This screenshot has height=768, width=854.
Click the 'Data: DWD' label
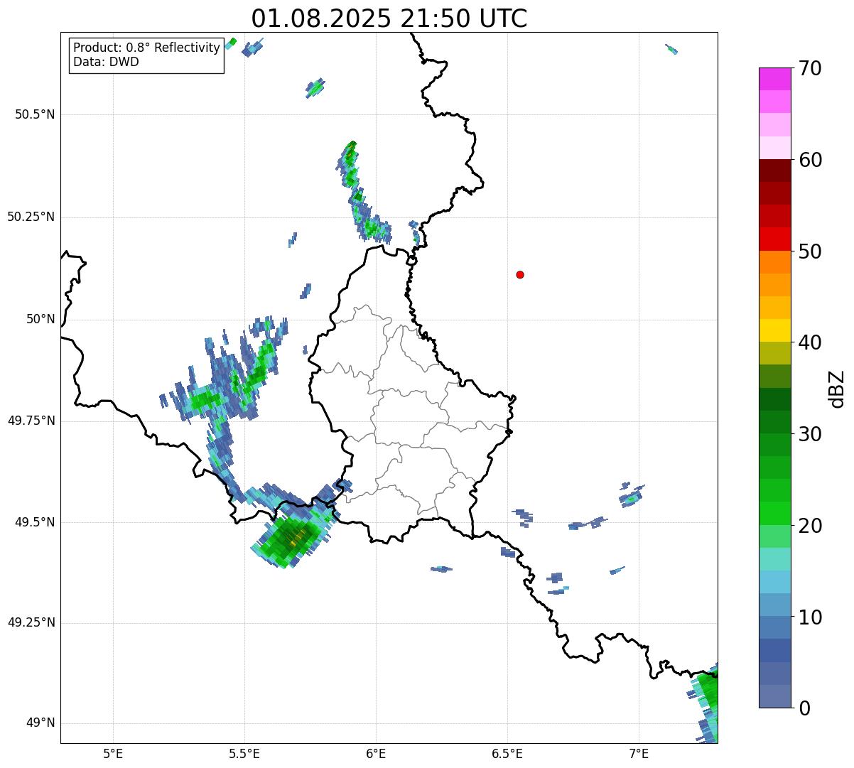click(x=106, y=62)
